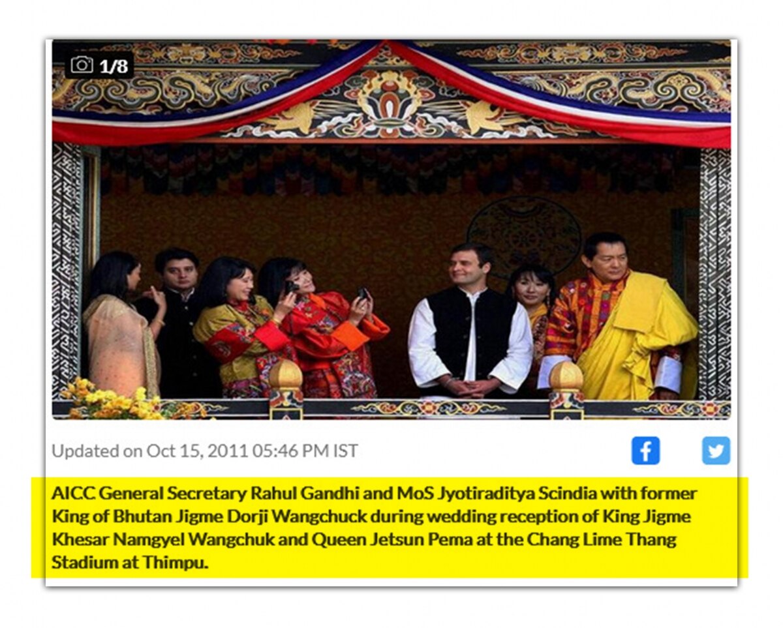Share the photo on Facebook
Viewport: 783px width, 628px height.
click(x=645, y=451)
